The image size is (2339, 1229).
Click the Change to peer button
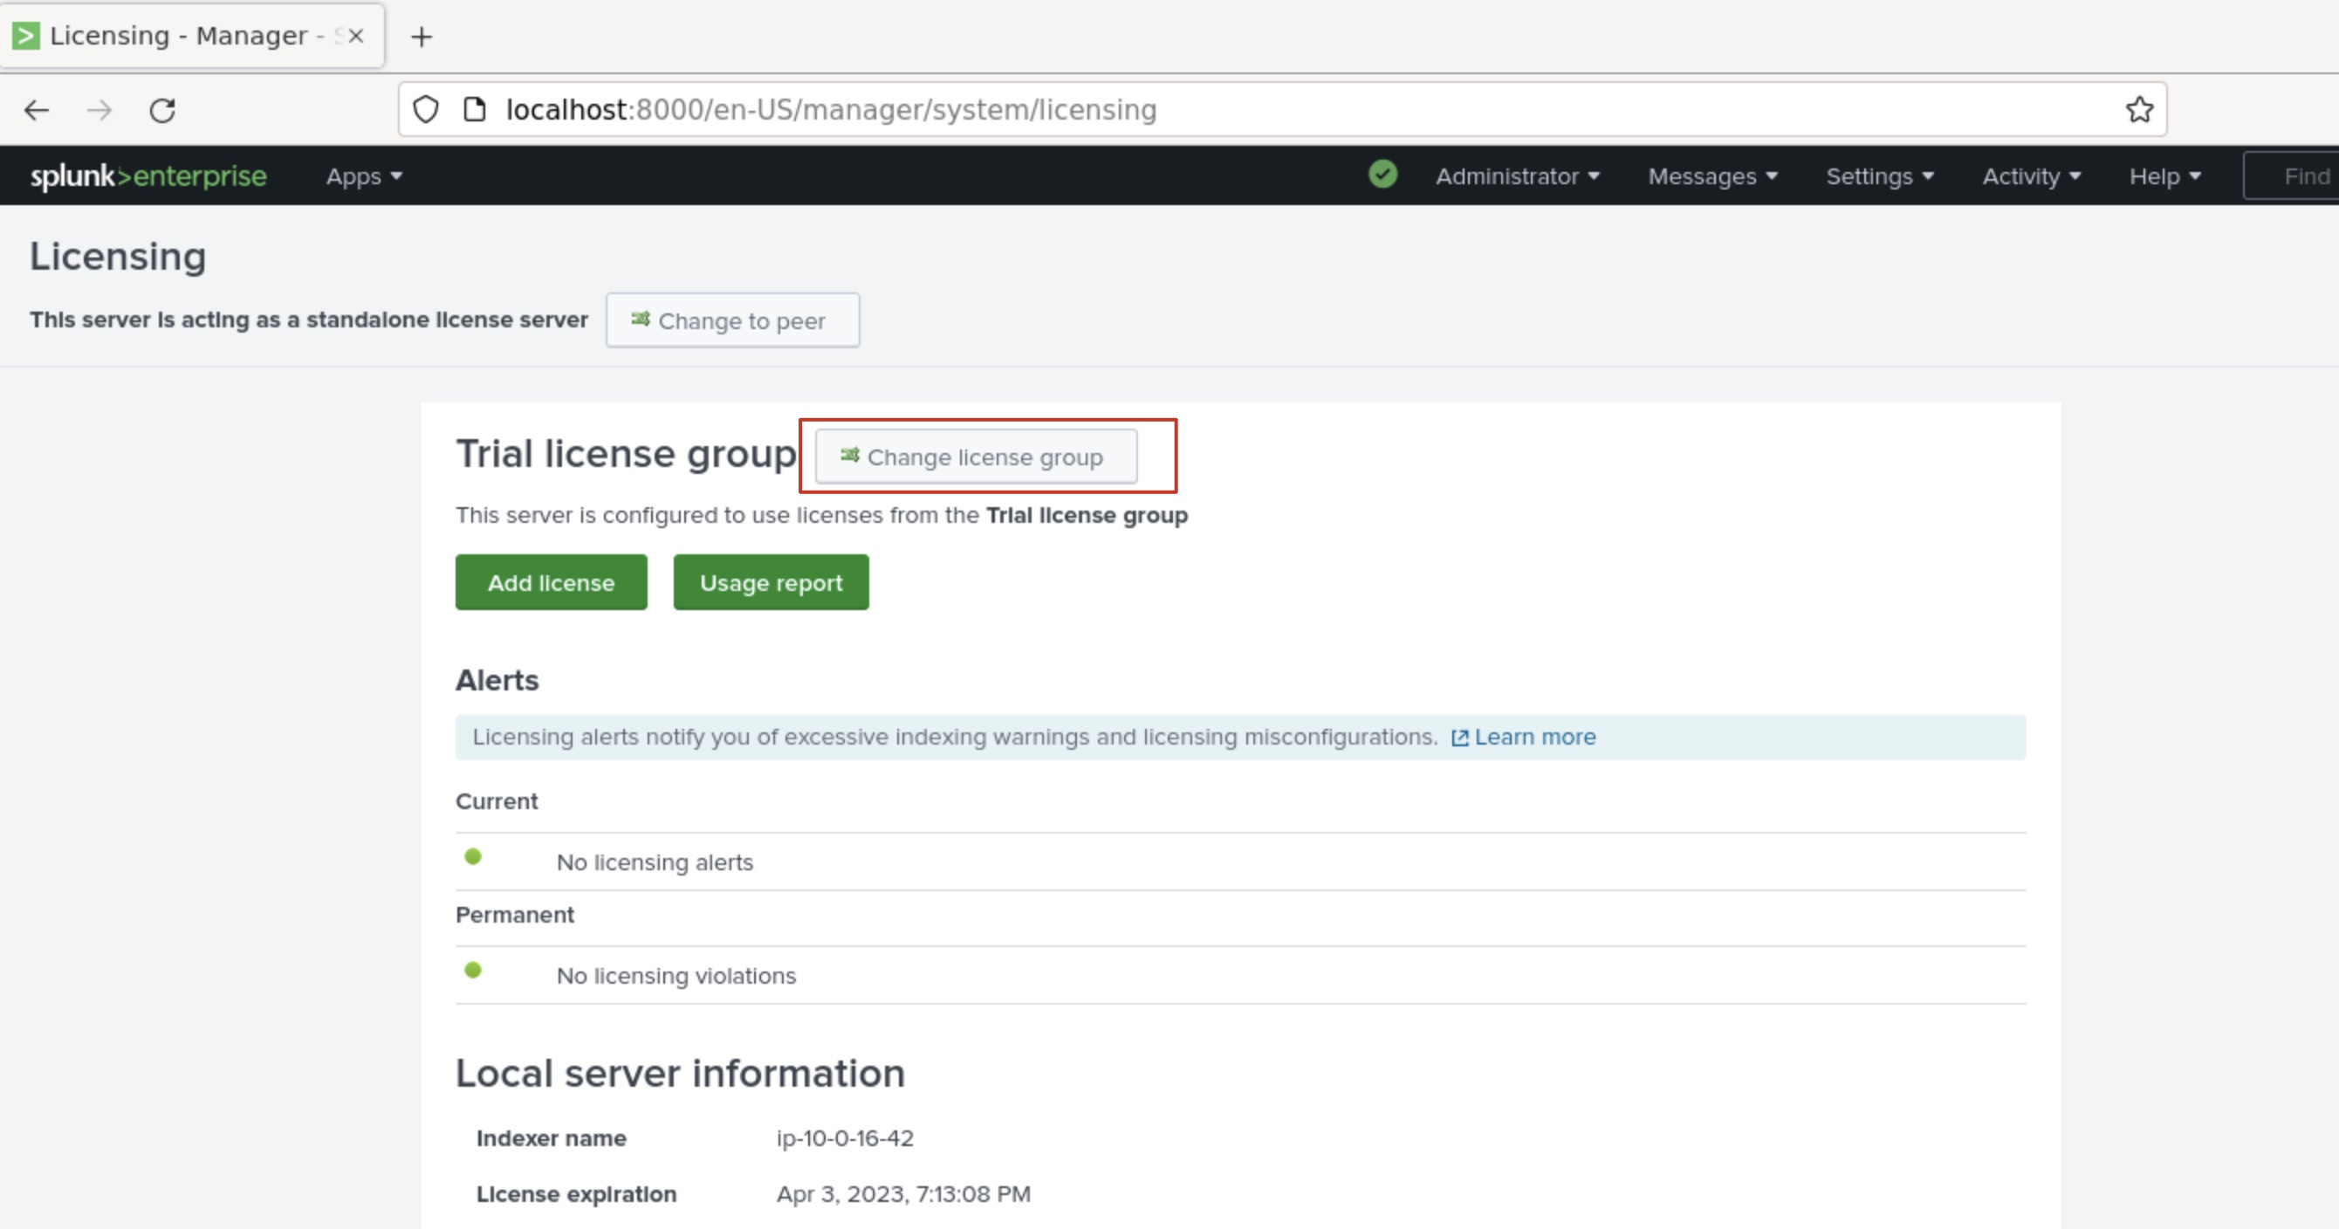(733, 319)
